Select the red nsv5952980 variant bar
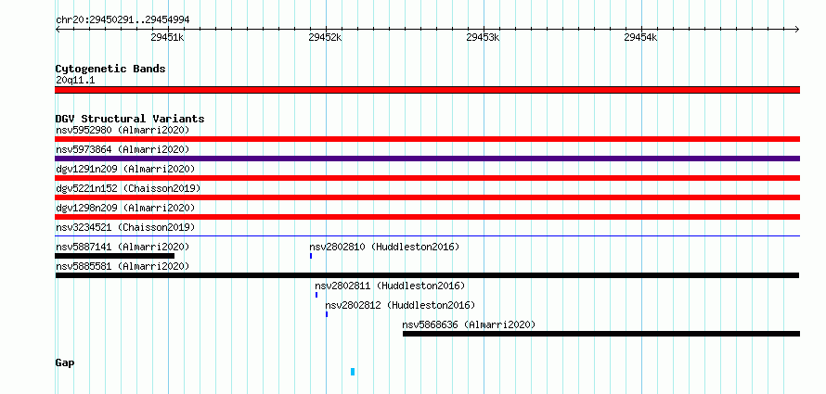The image size is (826, 394). 427,139
